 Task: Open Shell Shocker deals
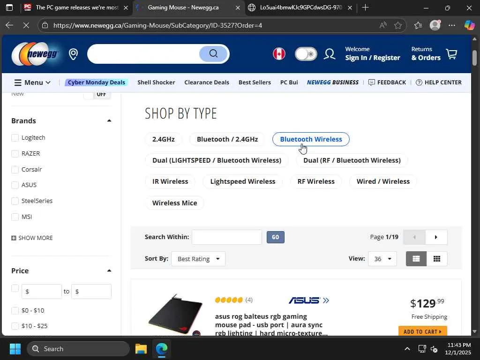click(156, 82)
